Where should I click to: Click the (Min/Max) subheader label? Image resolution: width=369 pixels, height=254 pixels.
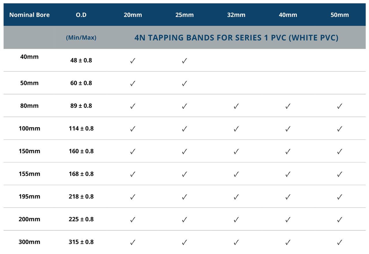pos(81,38)
